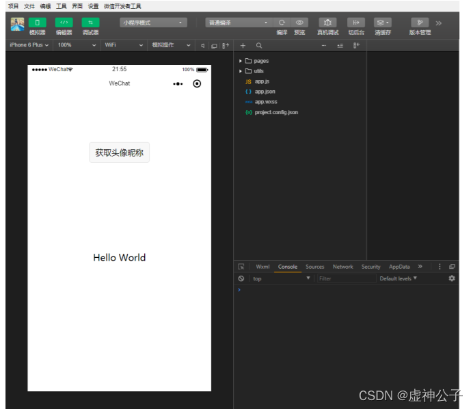
Task: Open console settings gear icon
Action: (x=452, y=278)
